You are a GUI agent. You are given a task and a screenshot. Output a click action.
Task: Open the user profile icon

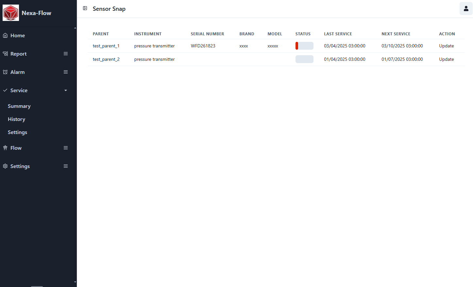tap(466, 8)
